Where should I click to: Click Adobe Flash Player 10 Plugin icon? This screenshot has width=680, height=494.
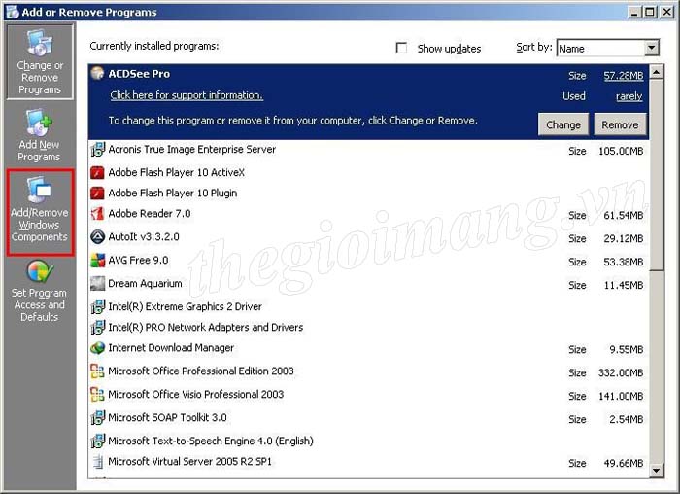(x=97, y=193)
